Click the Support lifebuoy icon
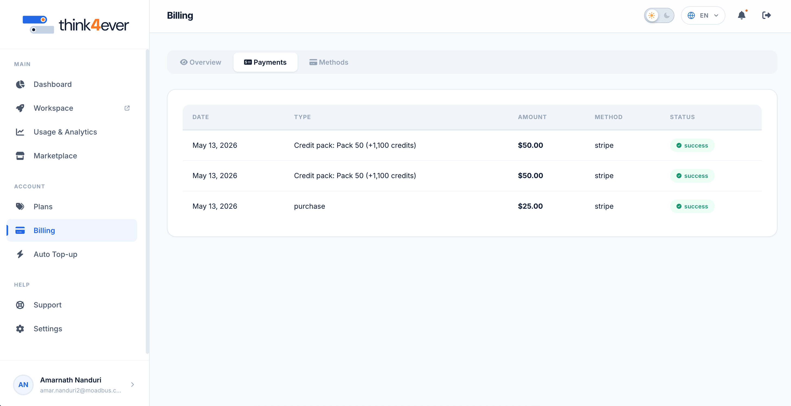The image size is (791, 406). coord(20,305)
